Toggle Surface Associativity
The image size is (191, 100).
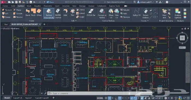[49, 14]
